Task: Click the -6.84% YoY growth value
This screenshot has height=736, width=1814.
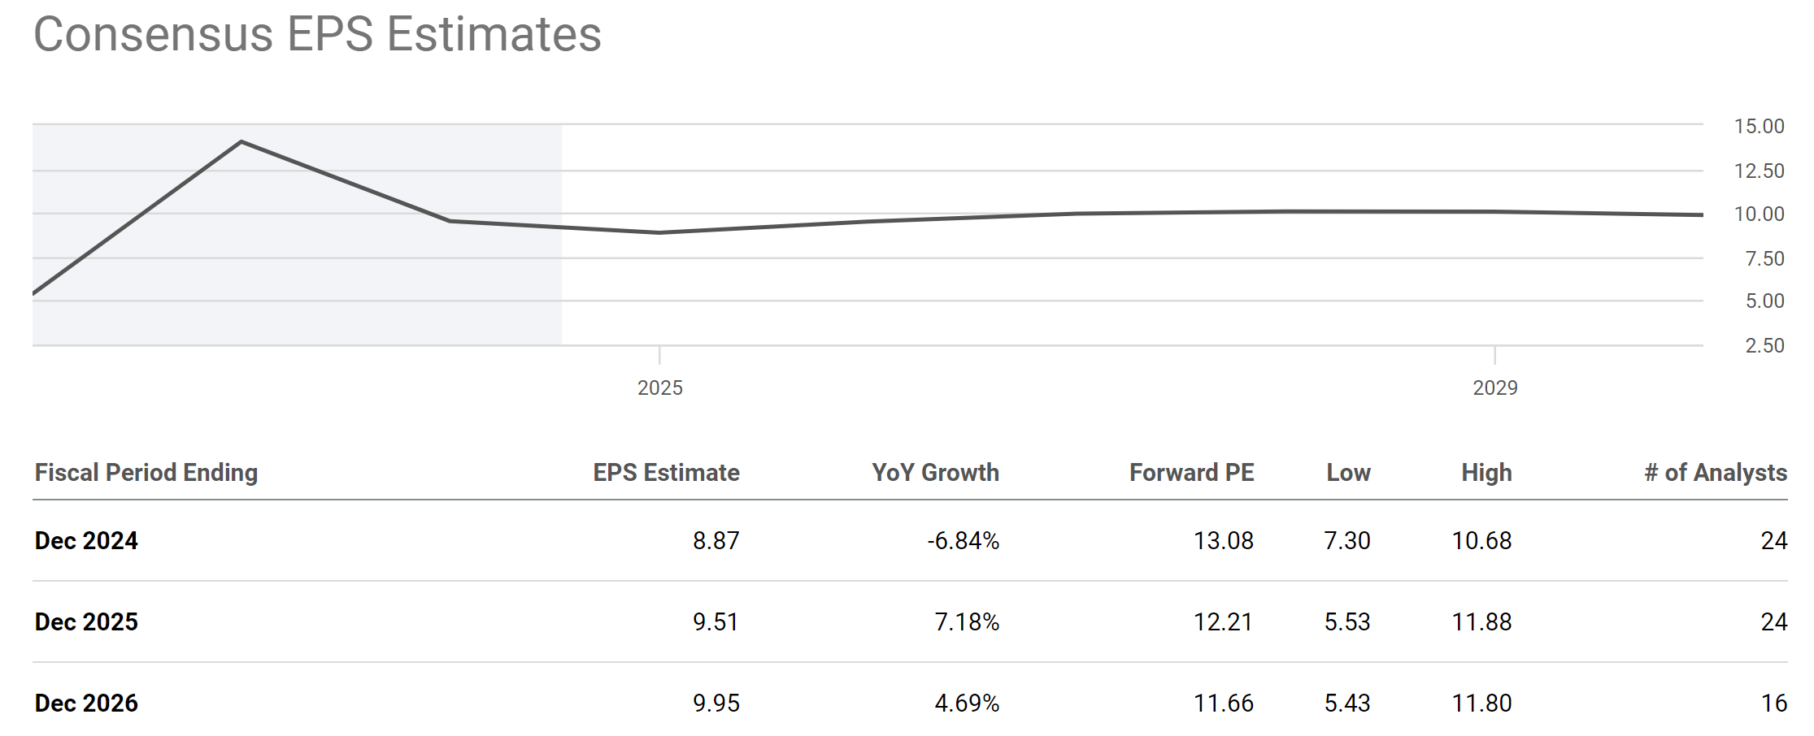Action: tap(963, 541)
